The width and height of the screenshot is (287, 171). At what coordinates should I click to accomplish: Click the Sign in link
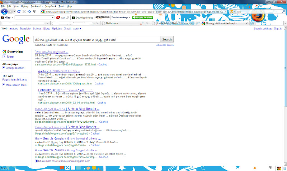pos(278,29)
